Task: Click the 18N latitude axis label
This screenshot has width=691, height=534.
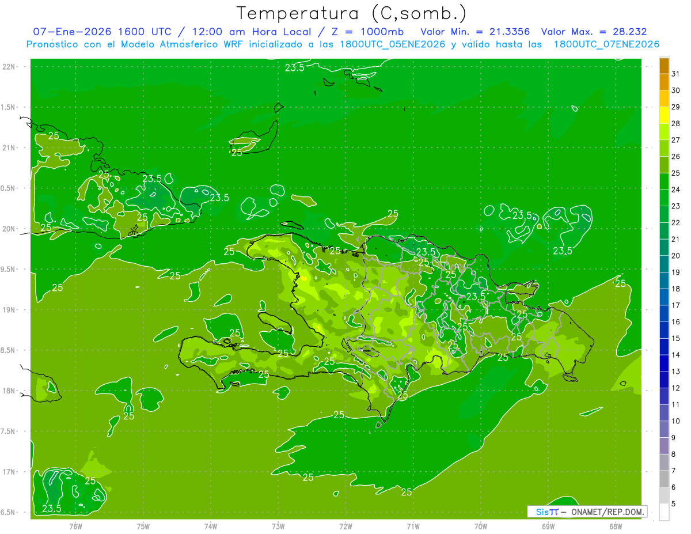Action: click(9, 391)
